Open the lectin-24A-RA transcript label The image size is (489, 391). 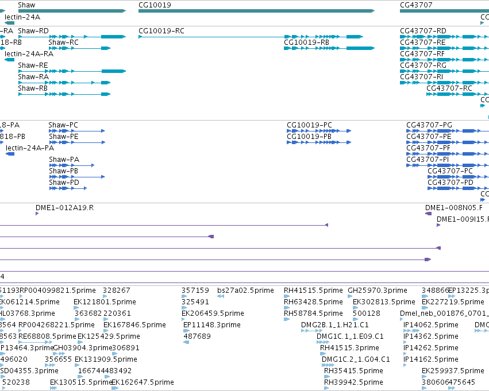point(29,54)
